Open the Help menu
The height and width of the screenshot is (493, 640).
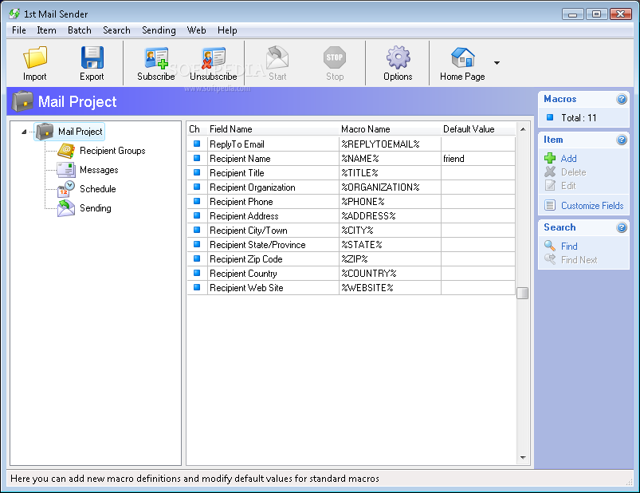pos(227,30)
